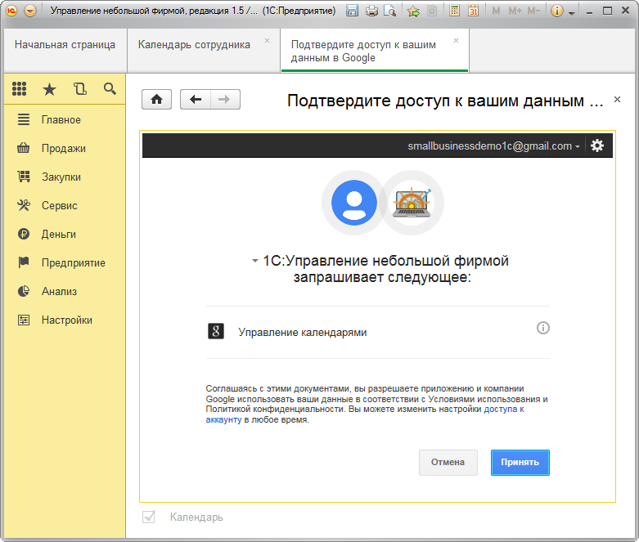Open the доступа к аккаунту link

pyautogui.click(x=504, y=410)
